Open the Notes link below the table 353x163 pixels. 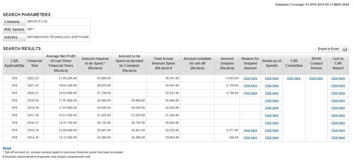(x=7, y=148)
